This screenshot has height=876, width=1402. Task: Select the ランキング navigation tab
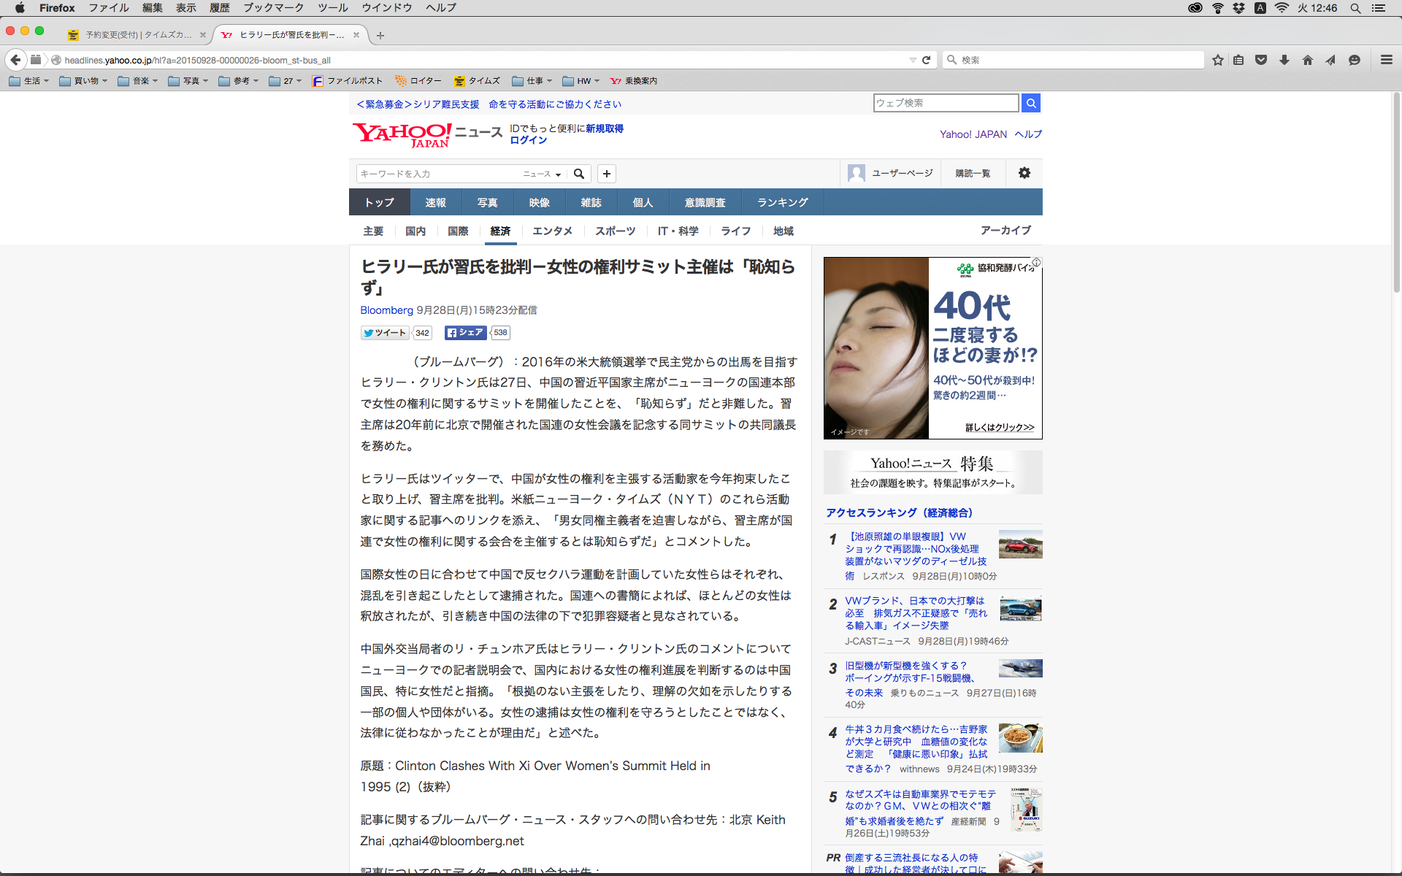[x=782, y=202]
